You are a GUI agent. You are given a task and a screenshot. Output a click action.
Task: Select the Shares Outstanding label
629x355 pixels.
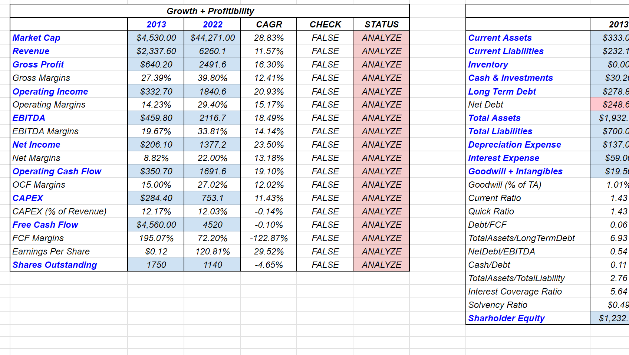[x=55, y=265]
